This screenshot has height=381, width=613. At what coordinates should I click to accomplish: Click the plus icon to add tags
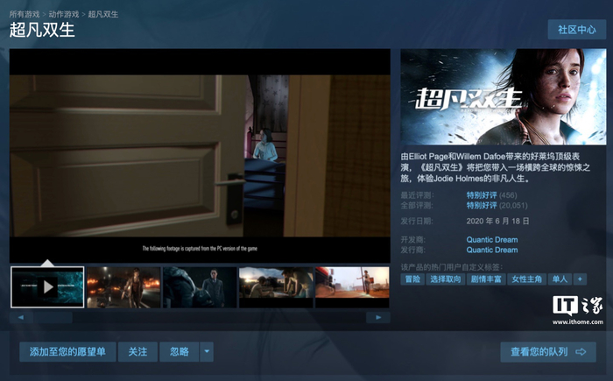pos(580,279)
